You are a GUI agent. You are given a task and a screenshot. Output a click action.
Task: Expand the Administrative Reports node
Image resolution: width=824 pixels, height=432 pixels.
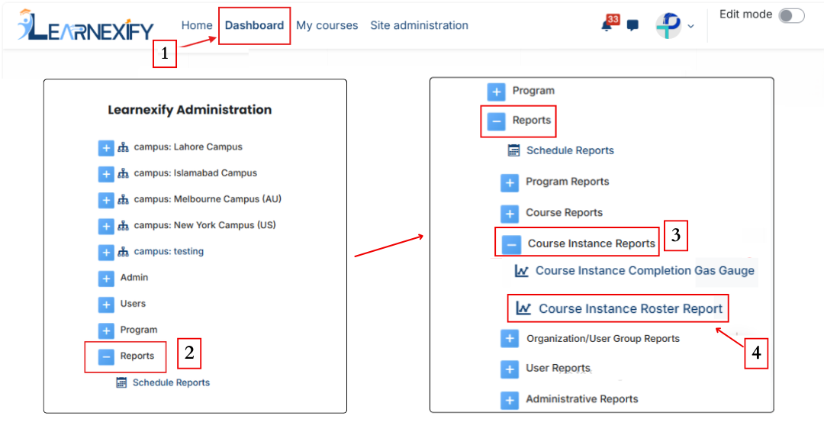[509, 401]
